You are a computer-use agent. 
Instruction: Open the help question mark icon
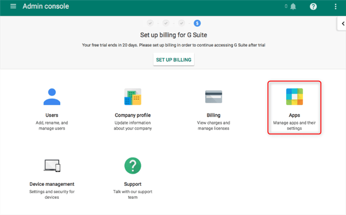point(313,6)
